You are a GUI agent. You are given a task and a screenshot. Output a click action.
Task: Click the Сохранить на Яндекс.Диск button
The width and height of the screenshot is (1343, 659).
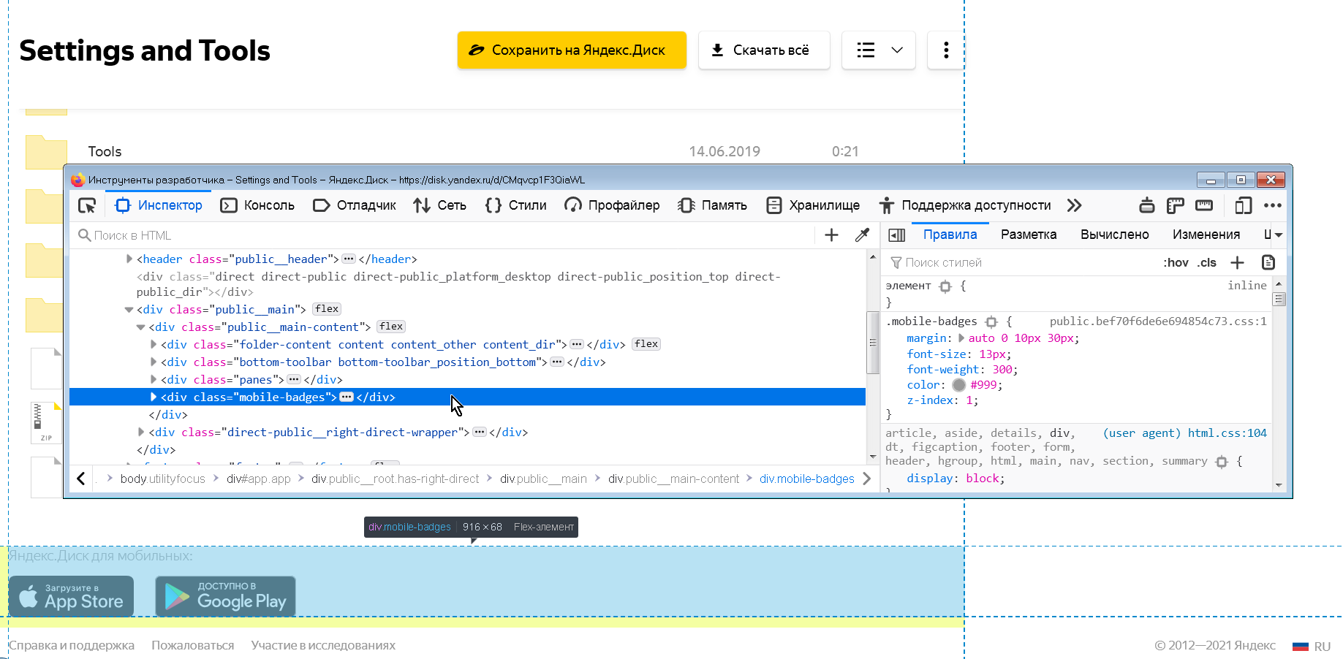click(572, 50)
